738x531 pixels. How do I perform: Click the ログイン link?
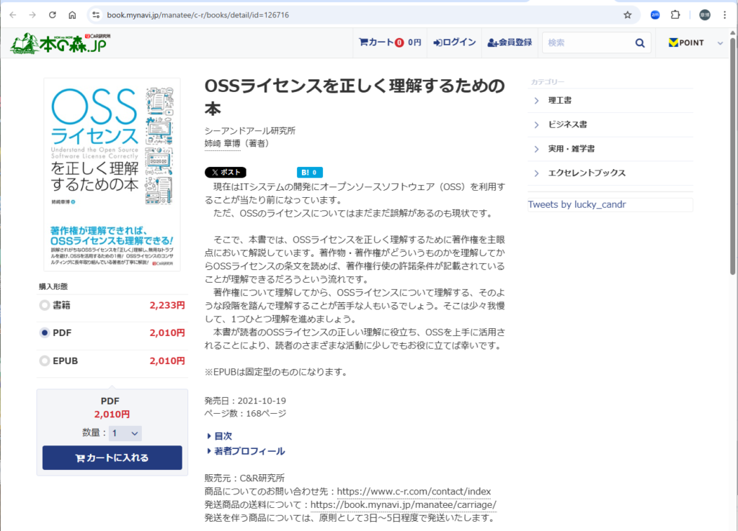click(x=455, y=42)
